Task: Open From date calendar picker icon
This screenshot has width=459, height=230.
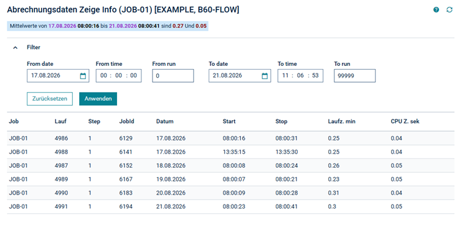Action: 83,76
